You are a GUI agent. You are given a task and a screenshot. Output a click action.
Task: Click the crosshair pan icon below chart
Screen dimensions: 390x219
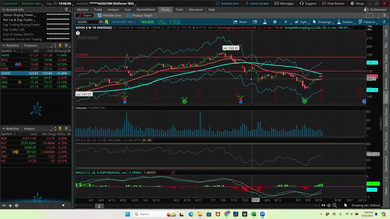point(329,205)
